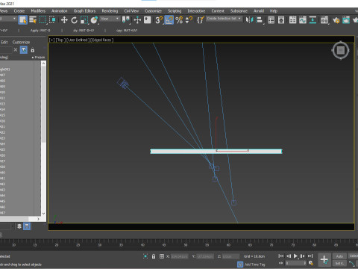Open the Create menu
Screen dimensions: 358x269
click(x=19, y=11)
